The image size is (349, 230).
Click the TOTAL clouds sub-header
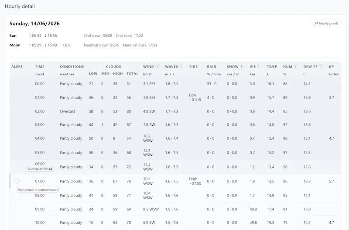[x=133, y=74]
